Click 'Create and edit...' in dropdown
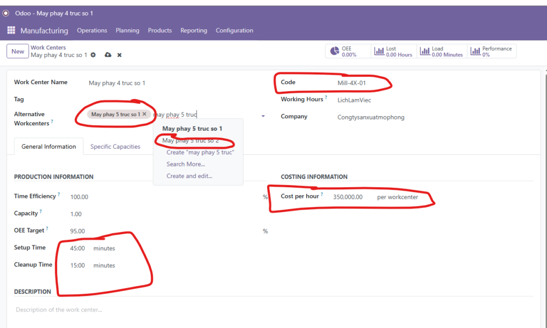The image size is (547, 328). point(189,176)
